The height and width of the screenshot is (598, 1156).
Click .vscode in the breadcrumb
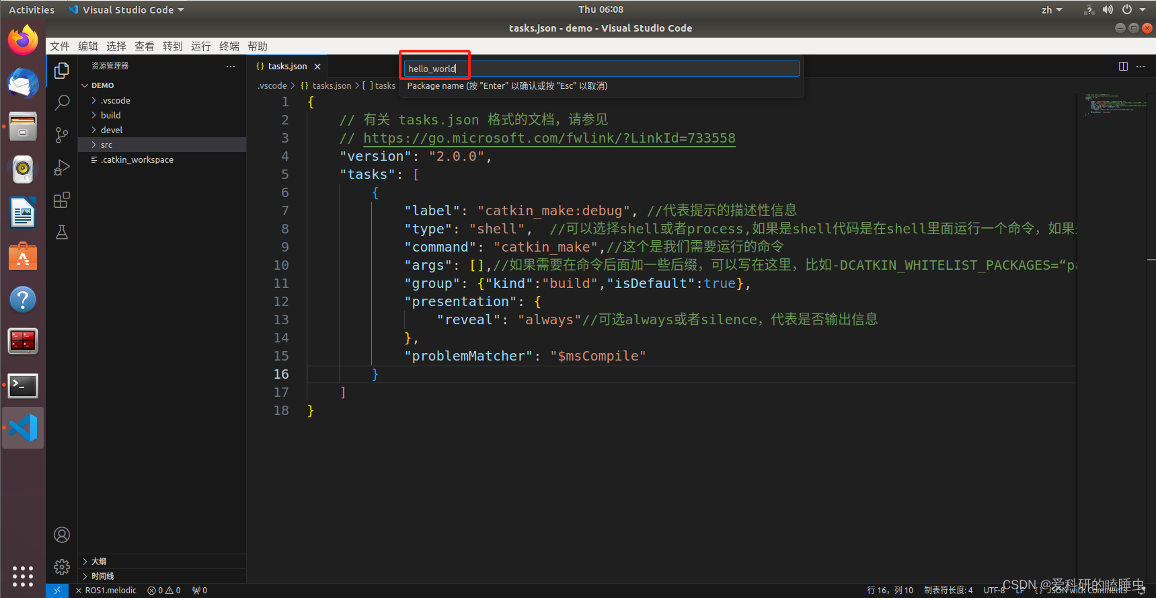[272, 85]
